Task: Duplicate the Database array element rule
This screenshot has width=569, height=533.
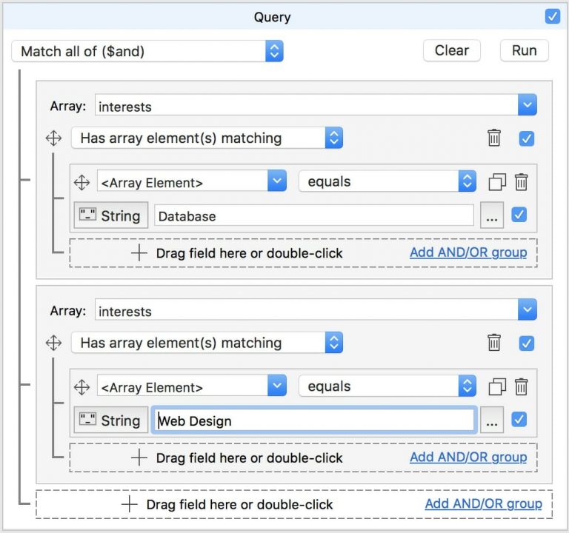Action: (x=497, y=181)
